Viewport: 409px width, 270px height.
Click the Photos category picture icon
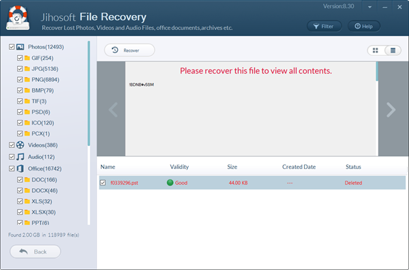pos(20,47)
